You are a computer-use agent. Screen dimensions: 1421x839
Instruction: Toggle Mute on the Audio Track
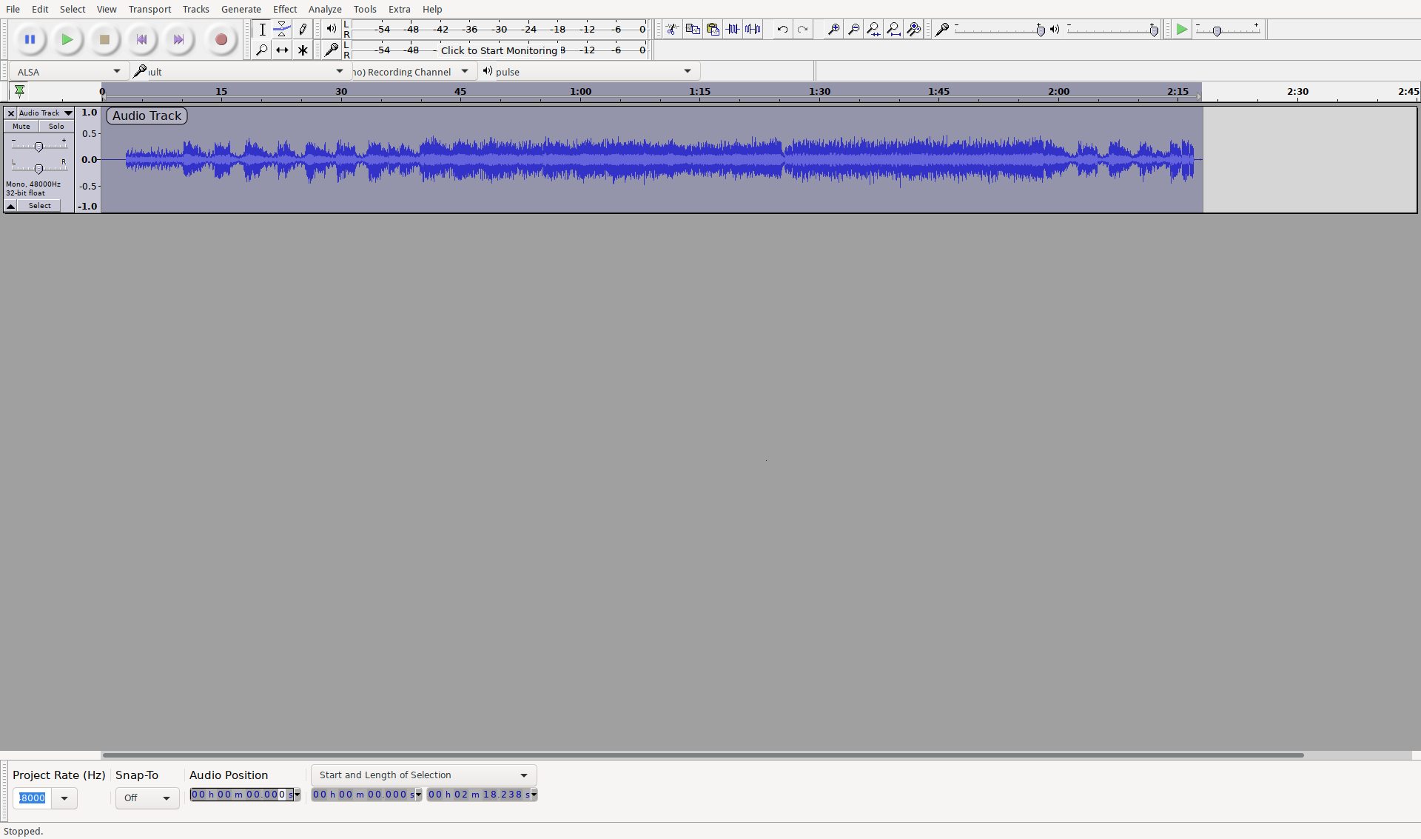(x=21, y=127)
